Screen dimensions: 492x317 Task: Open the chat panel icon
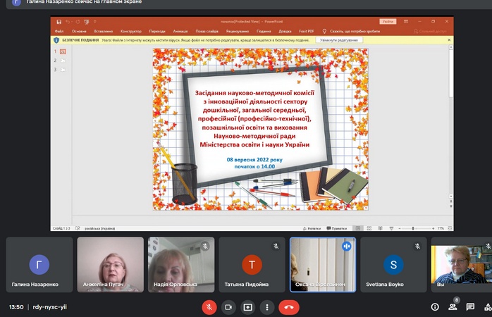(x=470, y=307)
